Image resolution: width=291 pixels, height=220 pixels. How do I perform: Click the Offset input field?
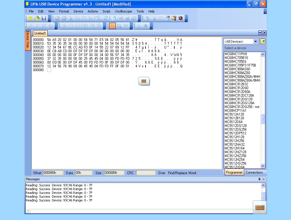point(53,173)
